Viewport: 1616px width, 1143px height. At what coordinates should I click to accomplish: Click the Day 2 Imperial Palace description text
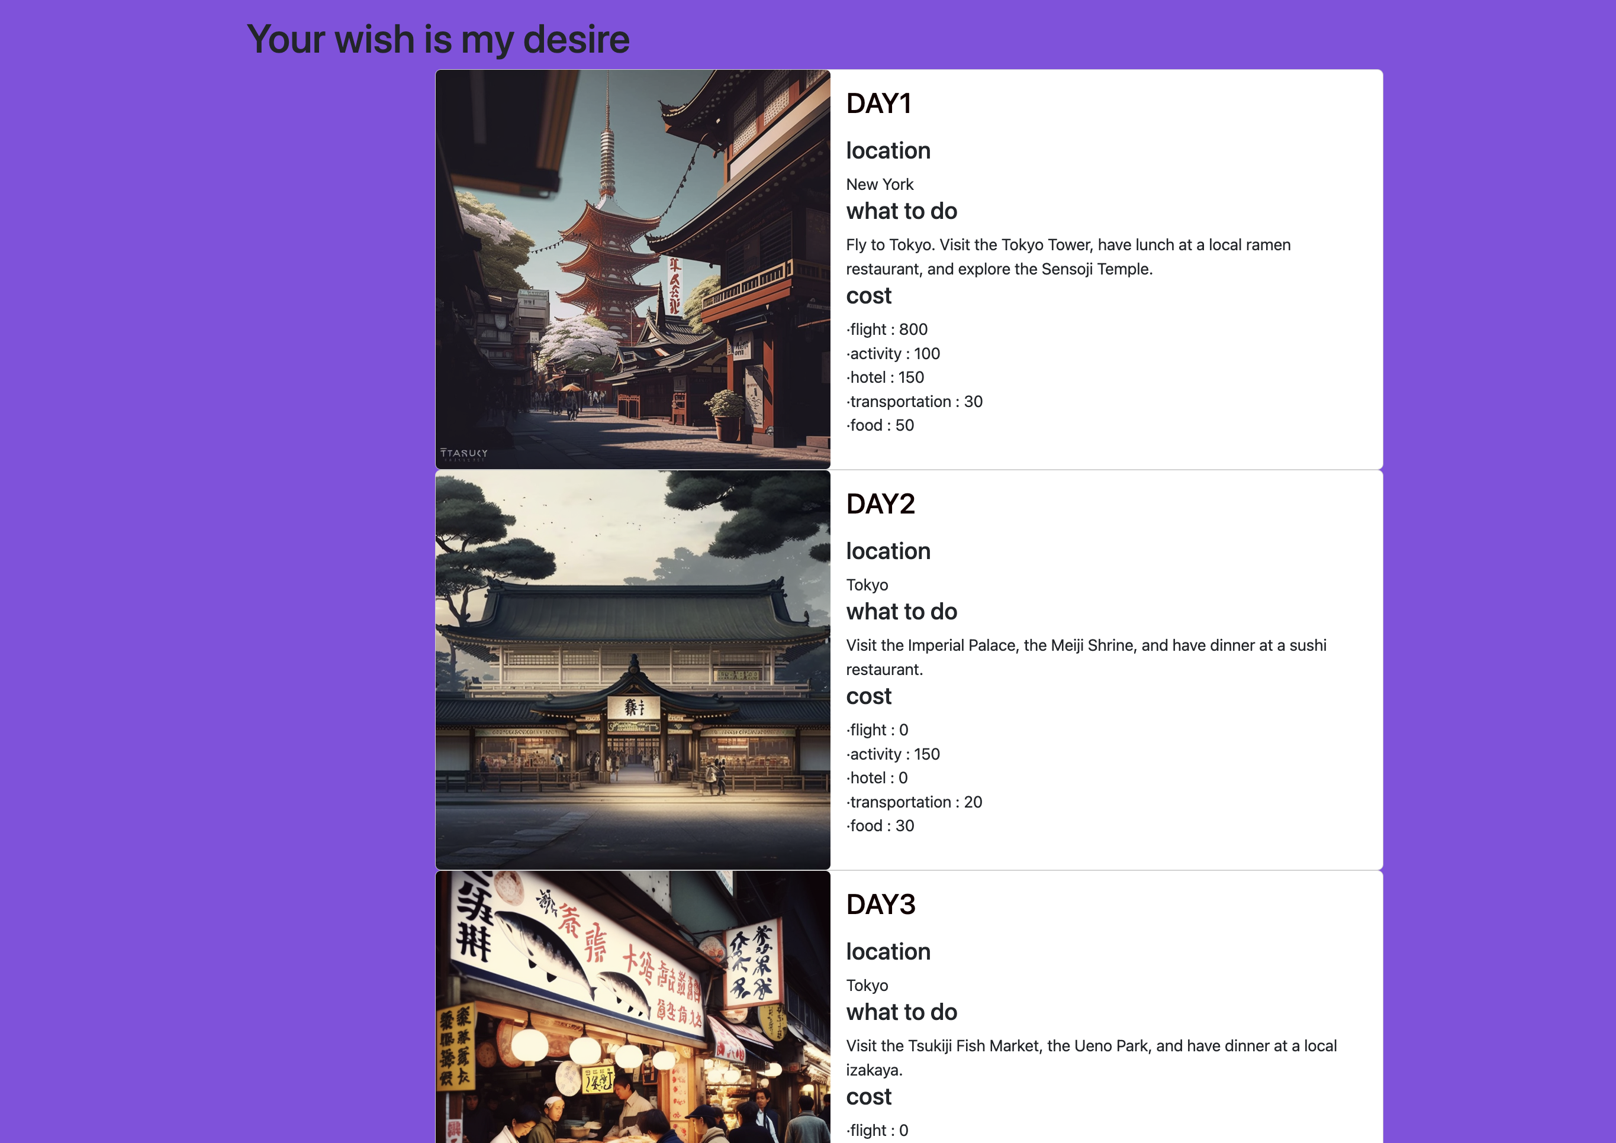[x=1085, y=657]
